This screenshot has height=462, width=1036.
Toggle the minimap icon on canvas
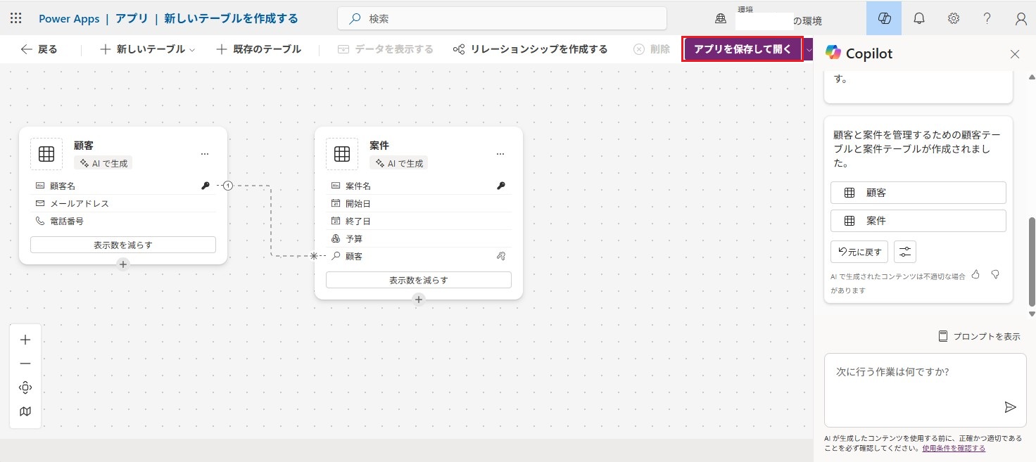pyautogui.click(x=25, y=411)
